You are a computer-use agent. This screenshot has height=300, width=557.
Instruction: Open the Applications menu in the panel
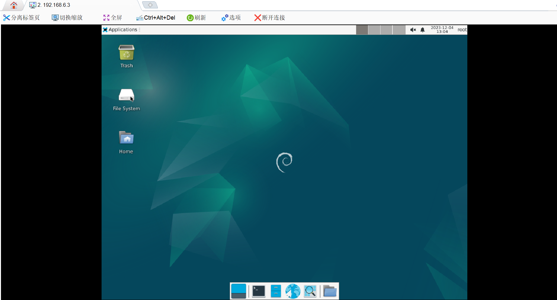[x=121, y=30]
